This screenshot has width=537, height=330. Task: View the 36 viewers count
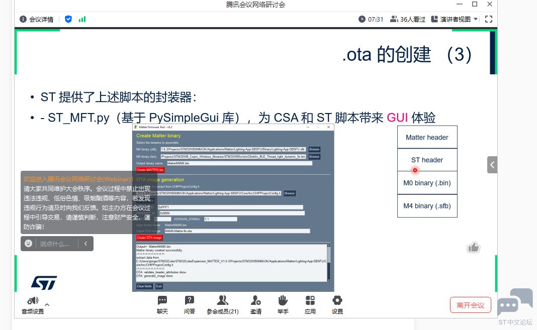pos(408,19)
